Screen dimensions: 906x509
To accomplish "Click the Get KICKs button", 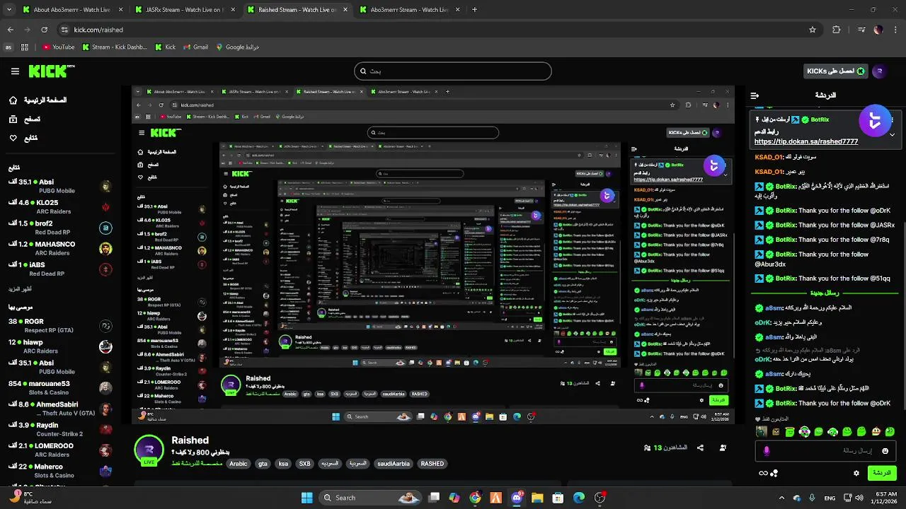I will click(x=836, y=71).
